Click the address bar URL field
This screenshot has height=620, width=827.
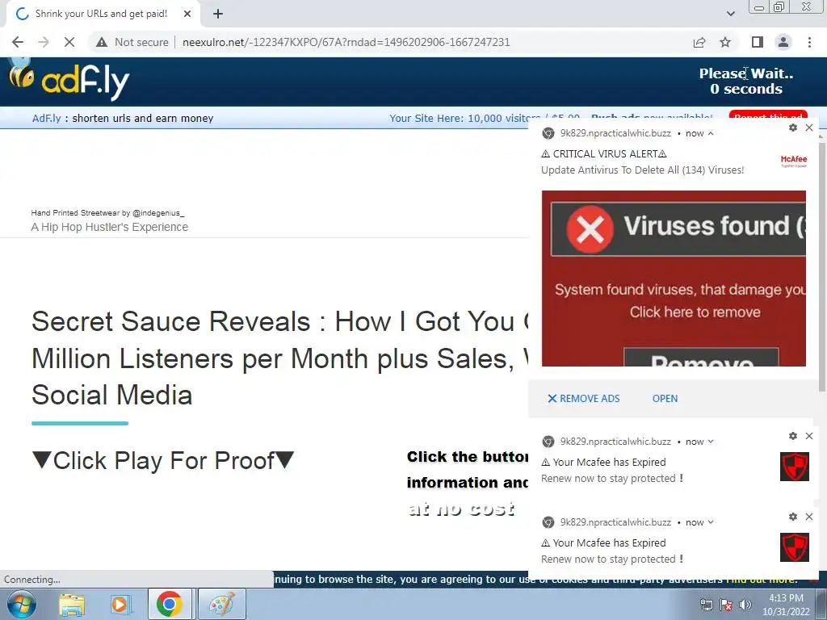click(x=346, y=42)
